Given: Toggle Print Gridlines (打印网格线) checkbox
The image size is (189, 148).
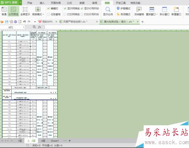Looking at the screenshot, I should tap(65, 14).
